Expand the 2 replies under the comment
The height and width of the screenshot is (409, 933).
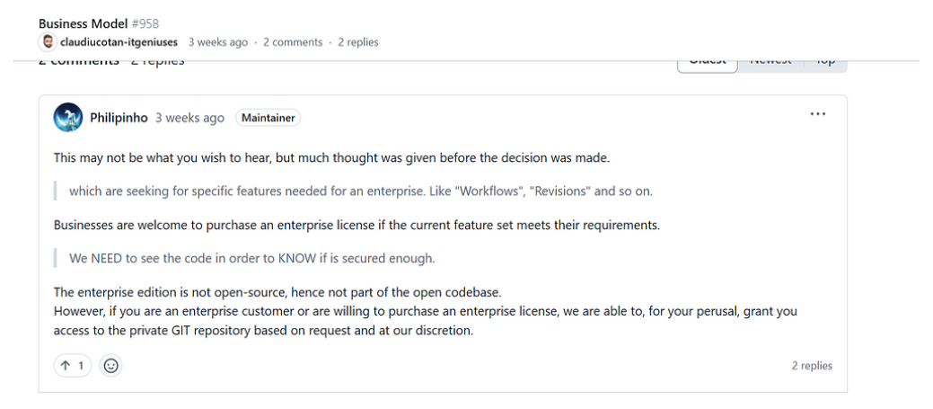point(812,366)
